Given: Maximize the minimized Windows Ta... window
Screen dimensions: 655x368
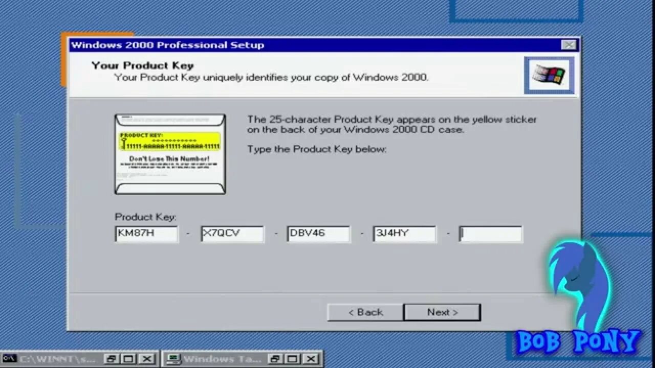Looking at the screenshot, I should click(291, 358).
